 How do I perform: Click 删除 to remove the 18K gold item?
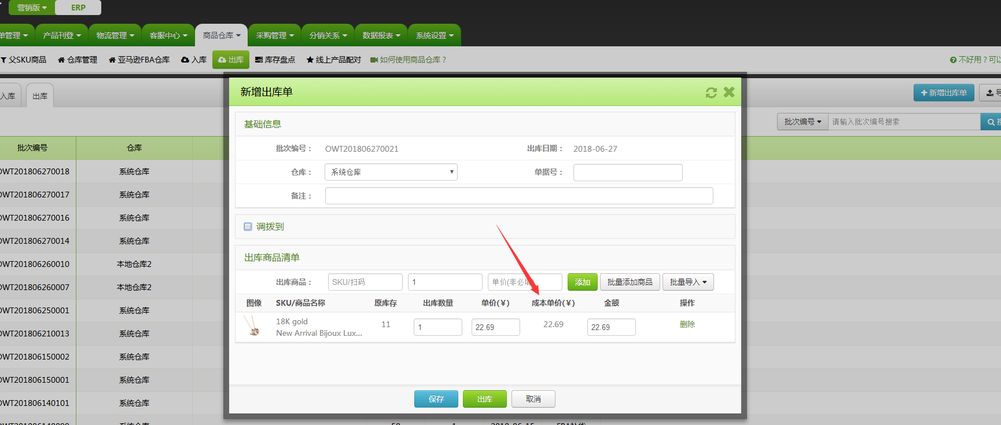pos(687,324)
